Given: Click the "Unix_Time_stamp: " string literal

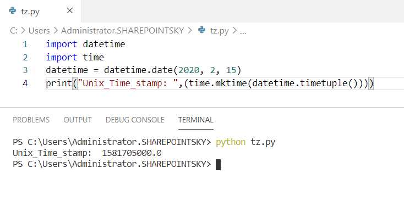Looking at the screenshot, I should click(128, 83).
